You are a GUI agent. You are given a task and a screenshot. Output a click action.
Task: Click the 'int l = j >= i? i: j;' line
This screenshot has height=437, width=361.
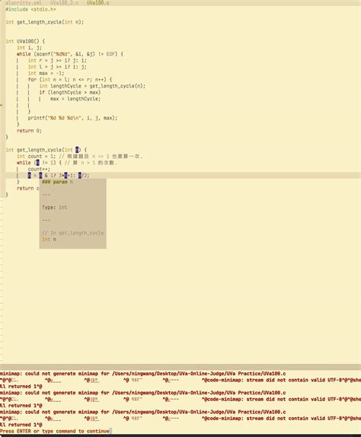(x=57, y=67)
